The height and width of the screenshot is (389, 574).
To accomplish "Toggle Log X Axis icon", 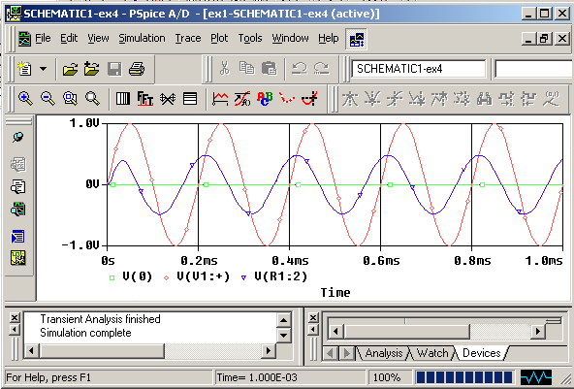I will 122,99.
